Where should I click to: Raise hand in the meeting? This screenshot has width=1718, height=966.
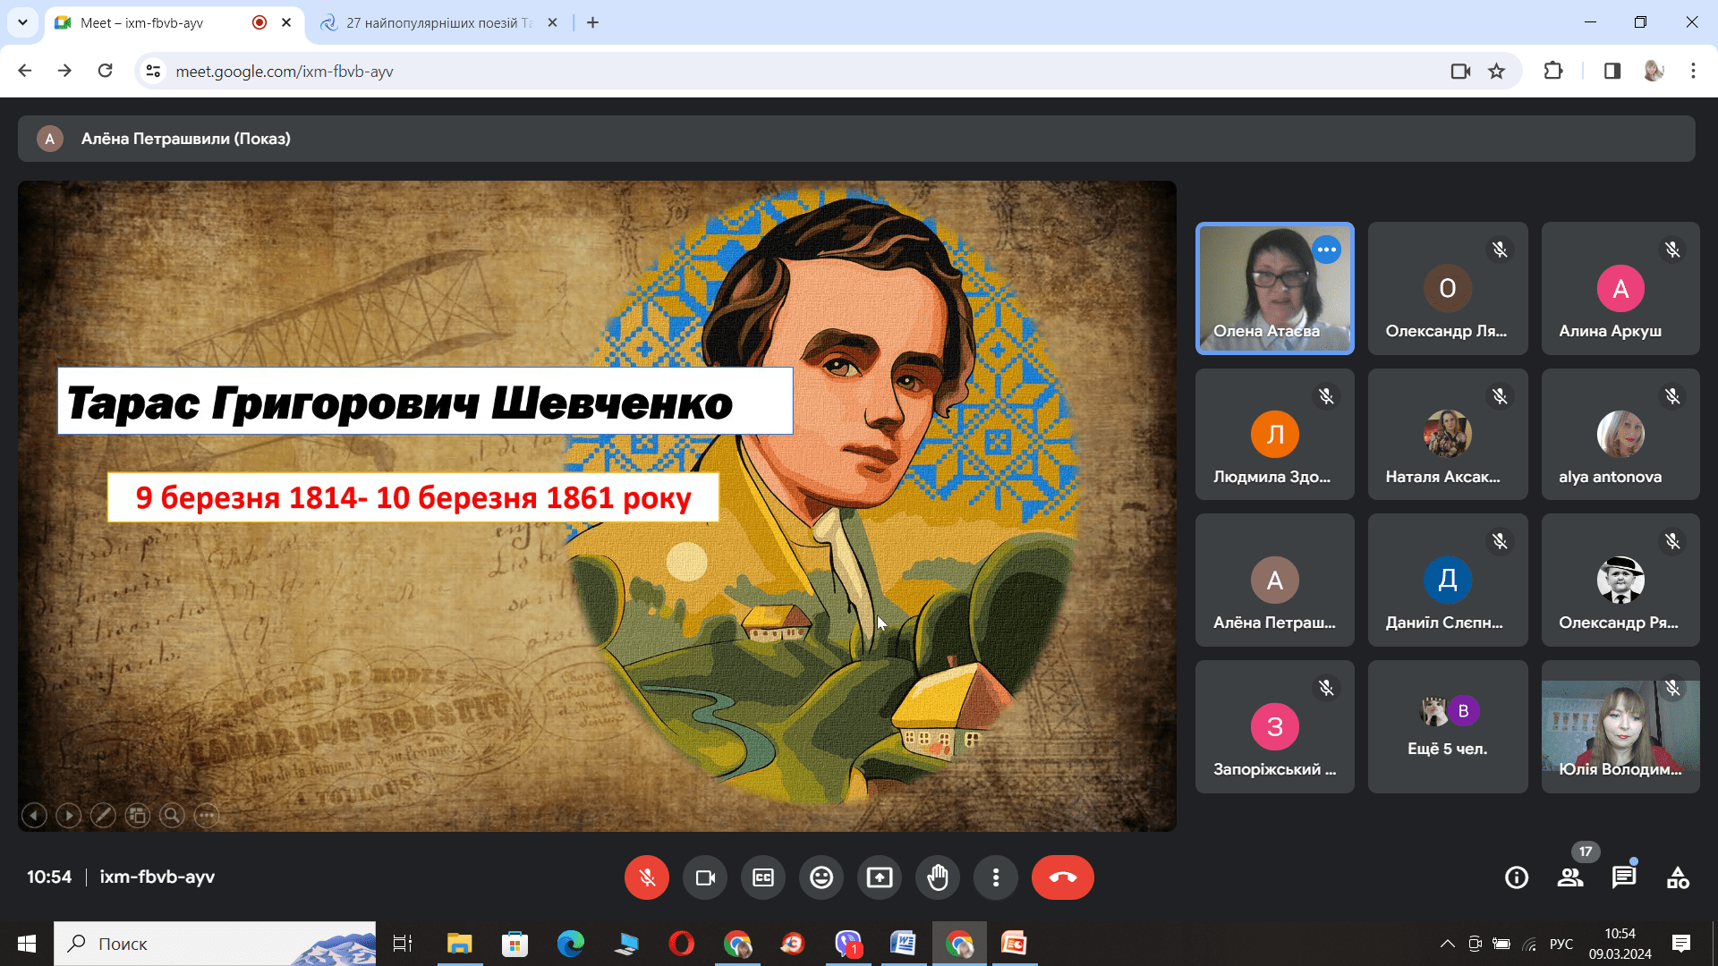[x=938, y=877]
